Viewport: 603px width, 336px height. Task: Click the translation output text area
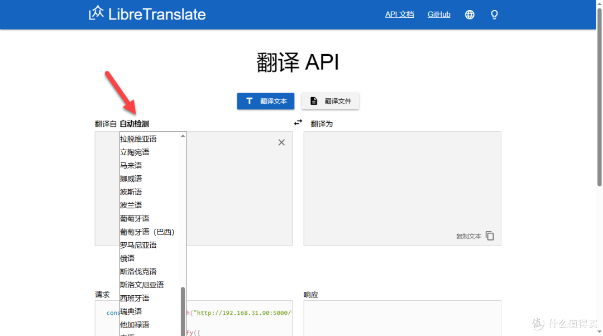click(402, 189)
